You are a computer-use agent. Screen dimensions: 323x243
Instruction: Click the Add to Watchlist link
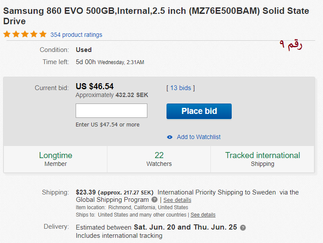click(199, 137)
